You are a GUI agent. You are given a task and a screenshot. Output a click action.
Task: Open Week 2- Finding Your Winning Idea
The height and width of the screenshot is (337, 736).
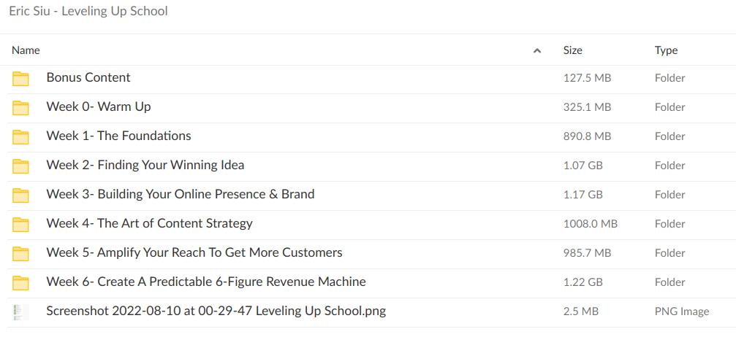click(x=145, y=165)
